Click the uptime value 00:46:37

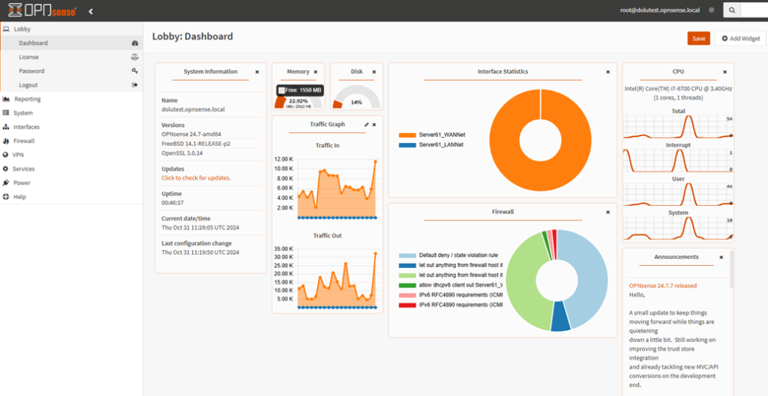click(172, 203)
